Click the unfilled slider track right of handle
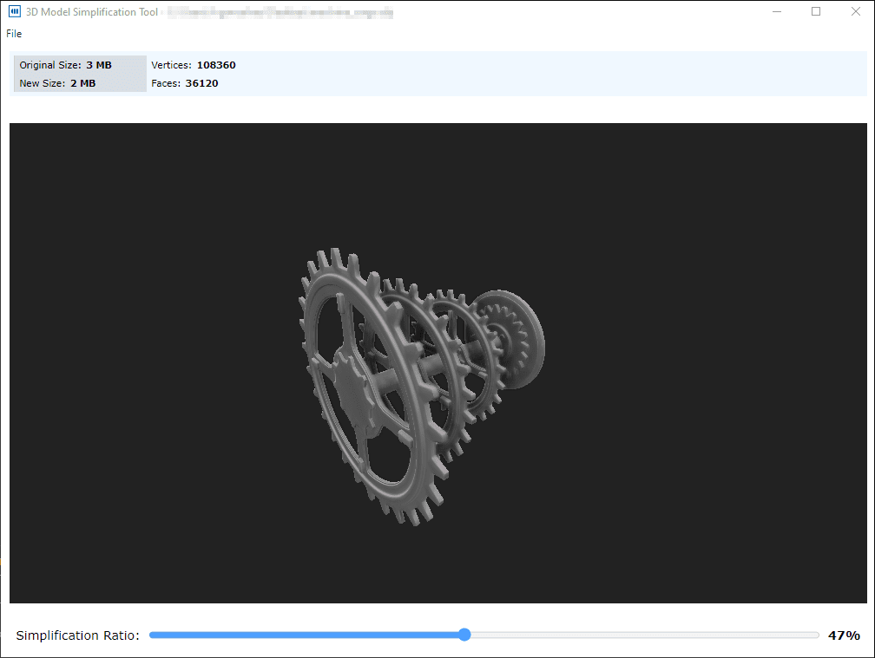 pyautogui.click(x=642, y=635)
